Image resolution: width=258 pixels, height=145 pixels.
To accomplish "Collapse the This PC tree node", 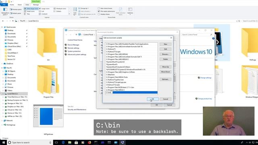I will [2, 68].
